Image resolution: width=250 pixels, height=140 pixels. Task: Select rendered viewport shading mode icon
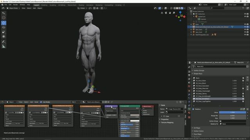[182, 8]
